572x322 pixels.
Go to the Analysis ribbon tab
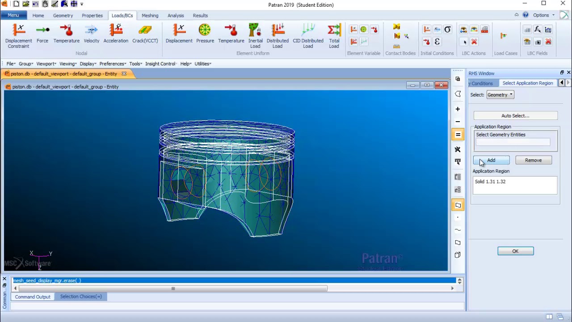tap(176, 16)
